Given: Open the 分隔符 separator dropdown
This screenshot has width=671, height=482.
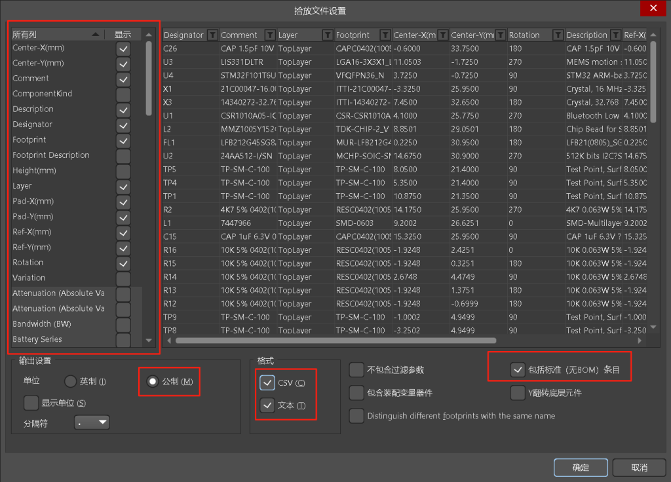Looking at the screenshot, I should point(92,423).
